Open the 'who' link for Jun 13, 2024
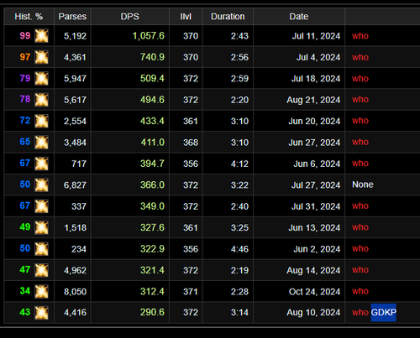420x338 pixels. click(x=360, y=227)
